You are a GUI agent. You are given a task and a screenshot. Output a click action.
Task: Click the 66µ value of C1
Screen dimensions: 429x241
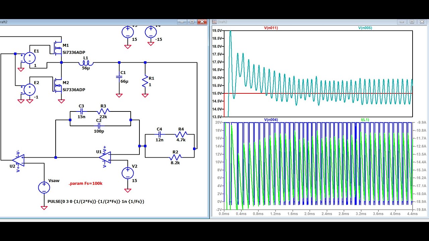pos(124,81)
